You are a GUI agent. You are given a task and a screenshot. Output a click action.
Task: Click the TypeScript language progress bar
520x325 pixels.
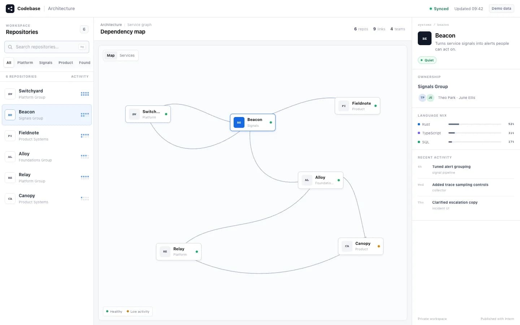[x=475, y=133]
